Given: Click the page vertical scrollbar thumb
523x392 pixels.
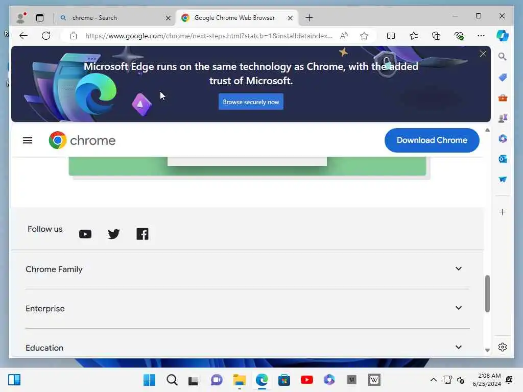Looking at the screenshot, I should (x=487, y=293).
